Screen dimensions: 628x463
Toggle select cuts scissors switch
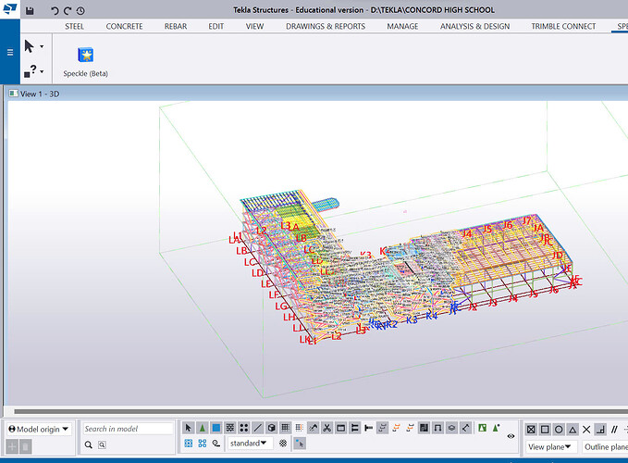point(326,428)
